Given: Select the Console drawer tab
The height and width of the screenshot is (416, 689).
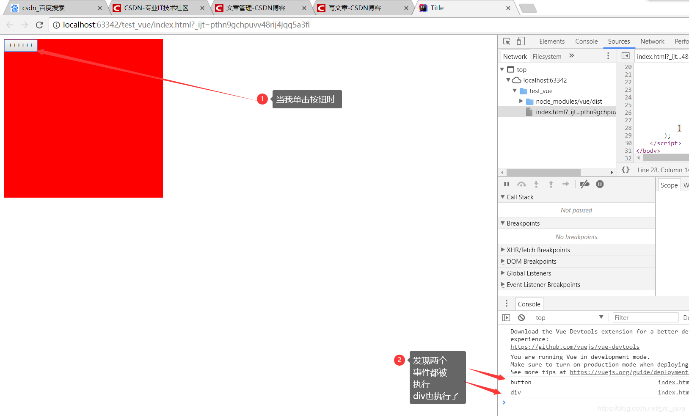Looking at the screenshot, I should point(529,304).
